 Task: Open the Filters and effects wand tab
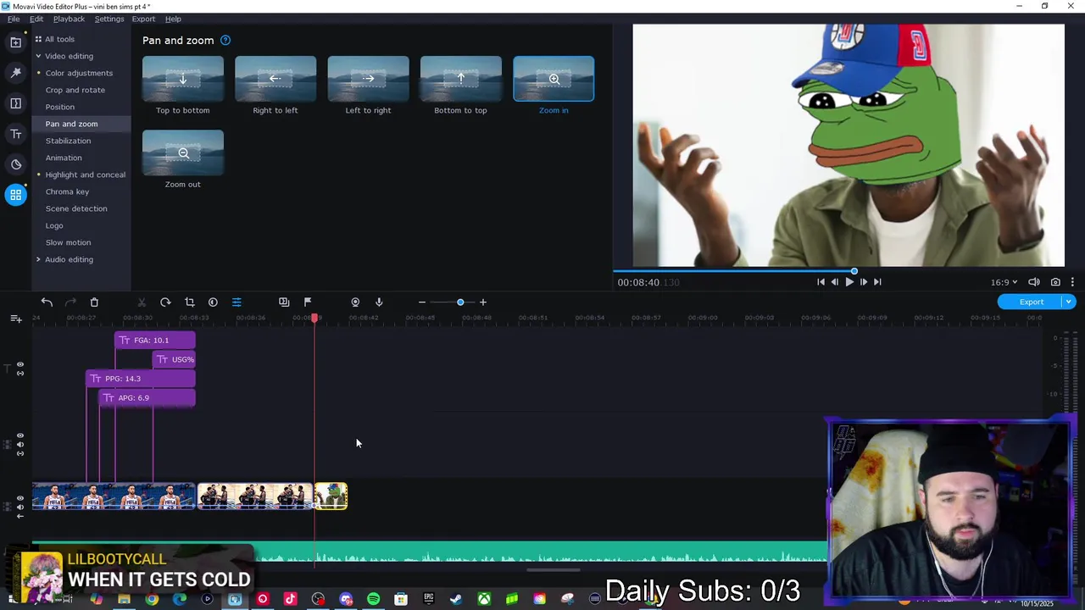point(15,73)
